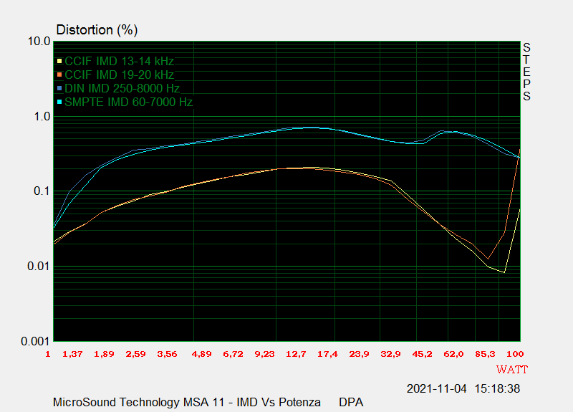Click the 0.001 y-axis label
Screen dimensions: 573x412
click(36, 341)
